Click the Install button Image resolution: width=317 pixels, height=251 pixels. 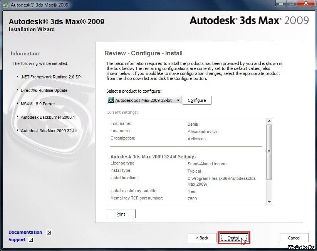[234, 238]
